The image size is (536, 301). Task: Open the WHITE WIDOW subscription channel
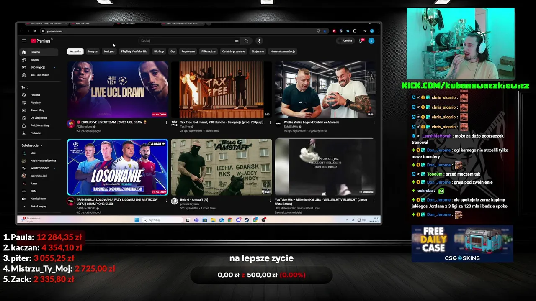coord(39,168)
